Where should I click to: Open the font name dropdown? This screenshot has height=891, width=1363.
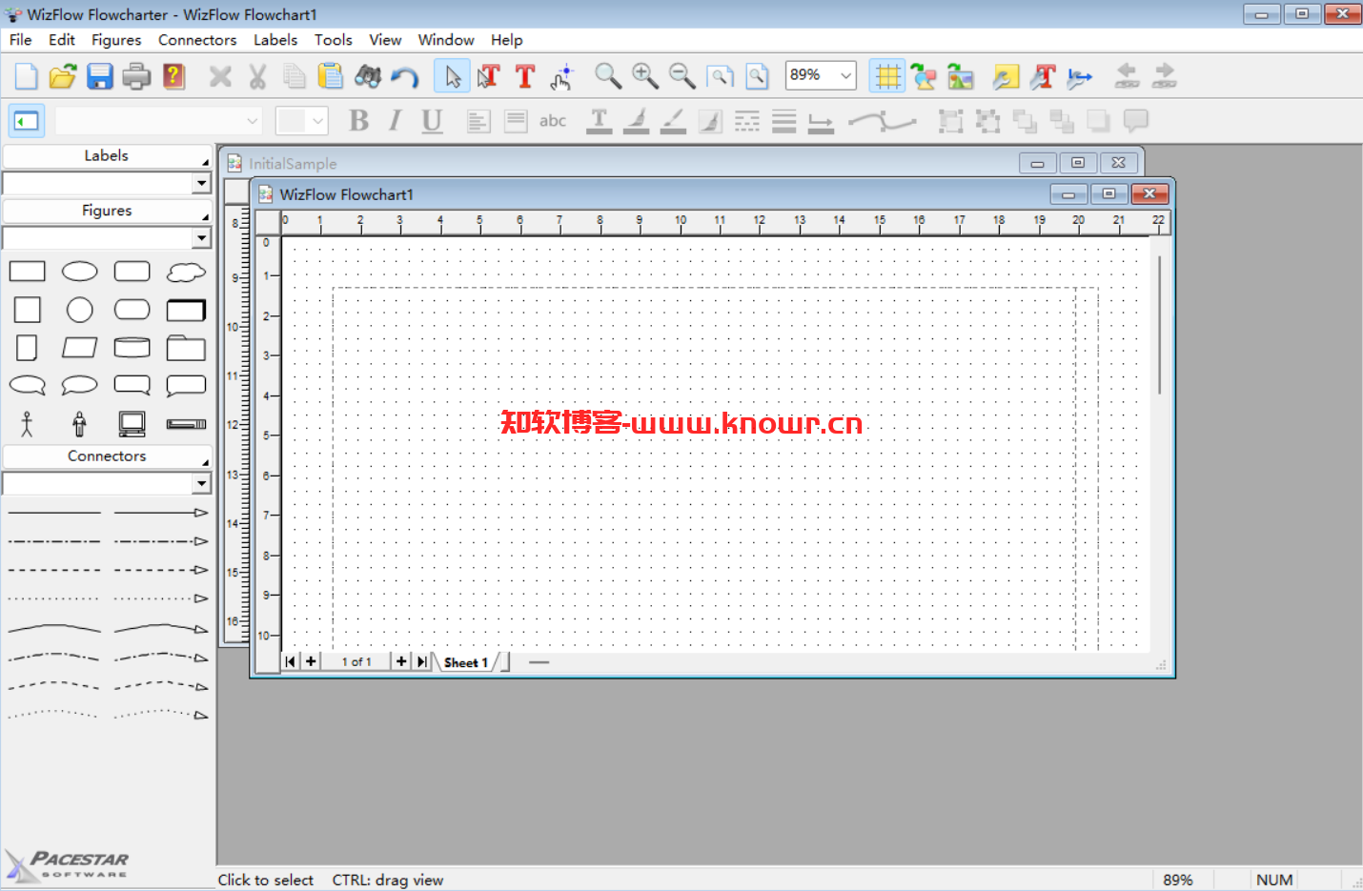click(253, 121)
